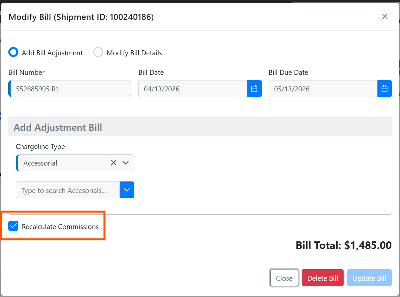Uncheck Recalculate Commissions
400x297 pixels.
13,226
